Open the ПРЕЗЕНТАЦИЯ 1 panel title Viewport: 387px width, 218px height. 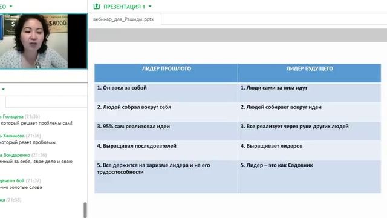tap(124, 7)
